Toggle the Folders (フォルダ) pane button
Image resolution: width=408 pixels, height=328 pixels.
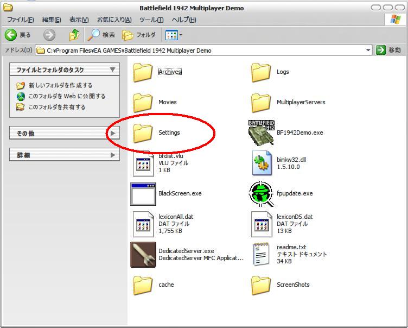pyautogui.click(x=139, y=35)
